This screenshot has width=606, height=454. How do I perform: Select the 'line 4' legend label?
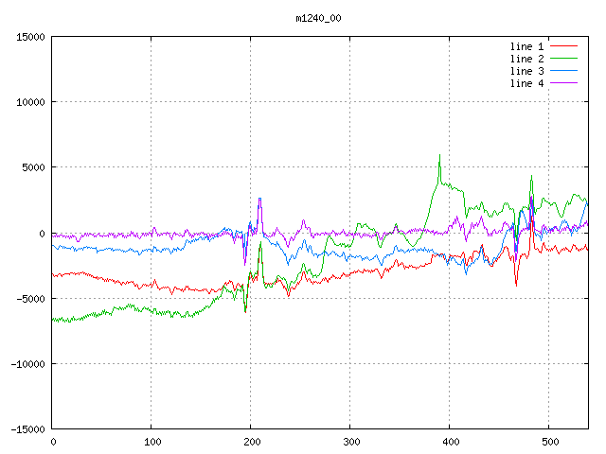pos(526,83)
